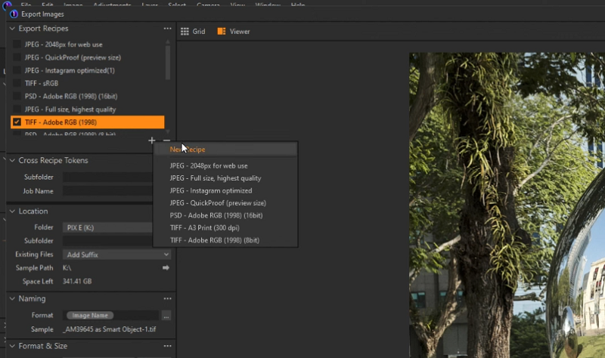Click the Location Subfolder input field
Image resolution: width=605 pixels, height=358 pixels.
(107, 241)
